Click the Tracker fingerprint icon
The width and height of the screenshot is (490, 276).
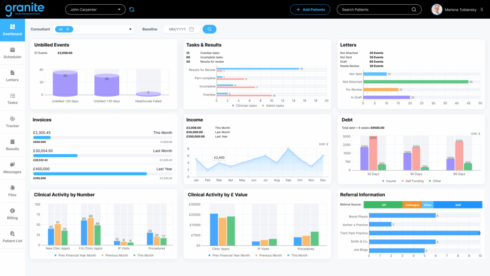pos(12,119)
